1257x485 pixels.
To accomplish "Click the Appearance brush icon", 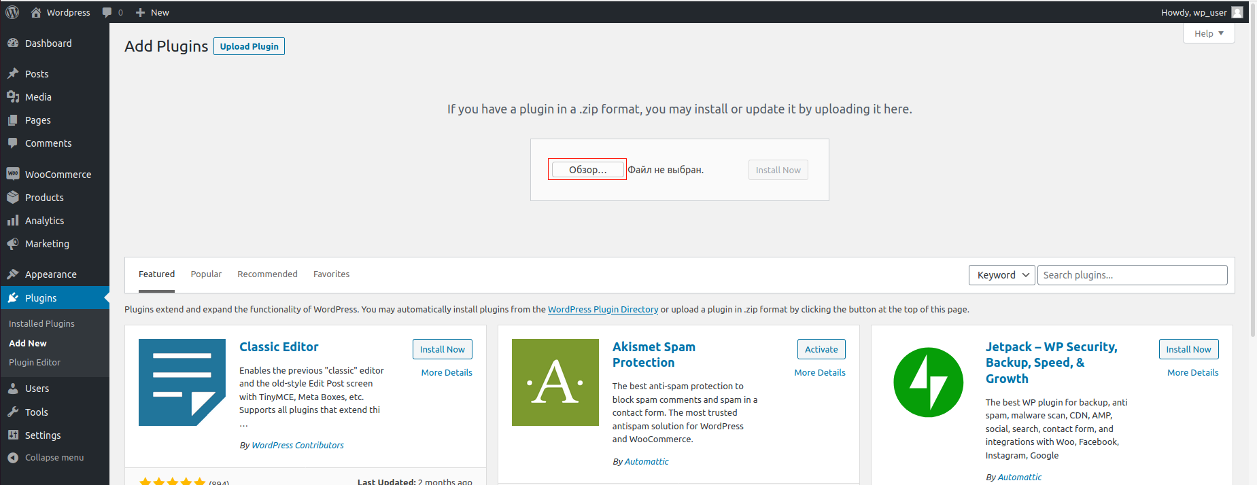I will click(x=13, y=274).
